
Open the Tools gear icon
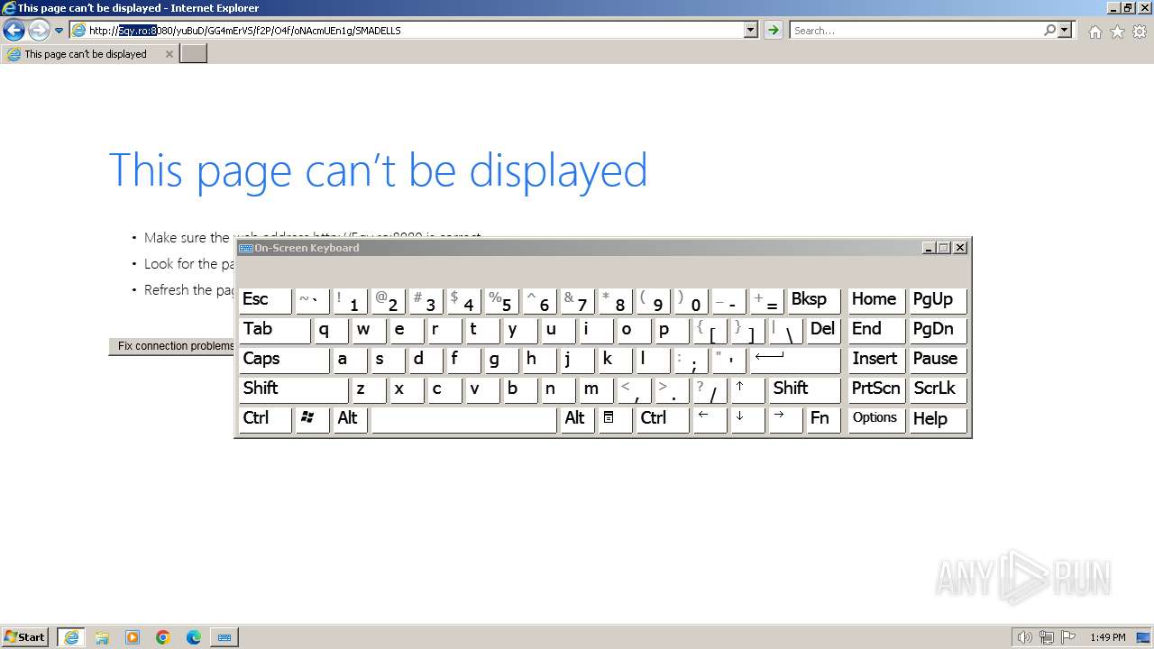[x=1140, y=32]
